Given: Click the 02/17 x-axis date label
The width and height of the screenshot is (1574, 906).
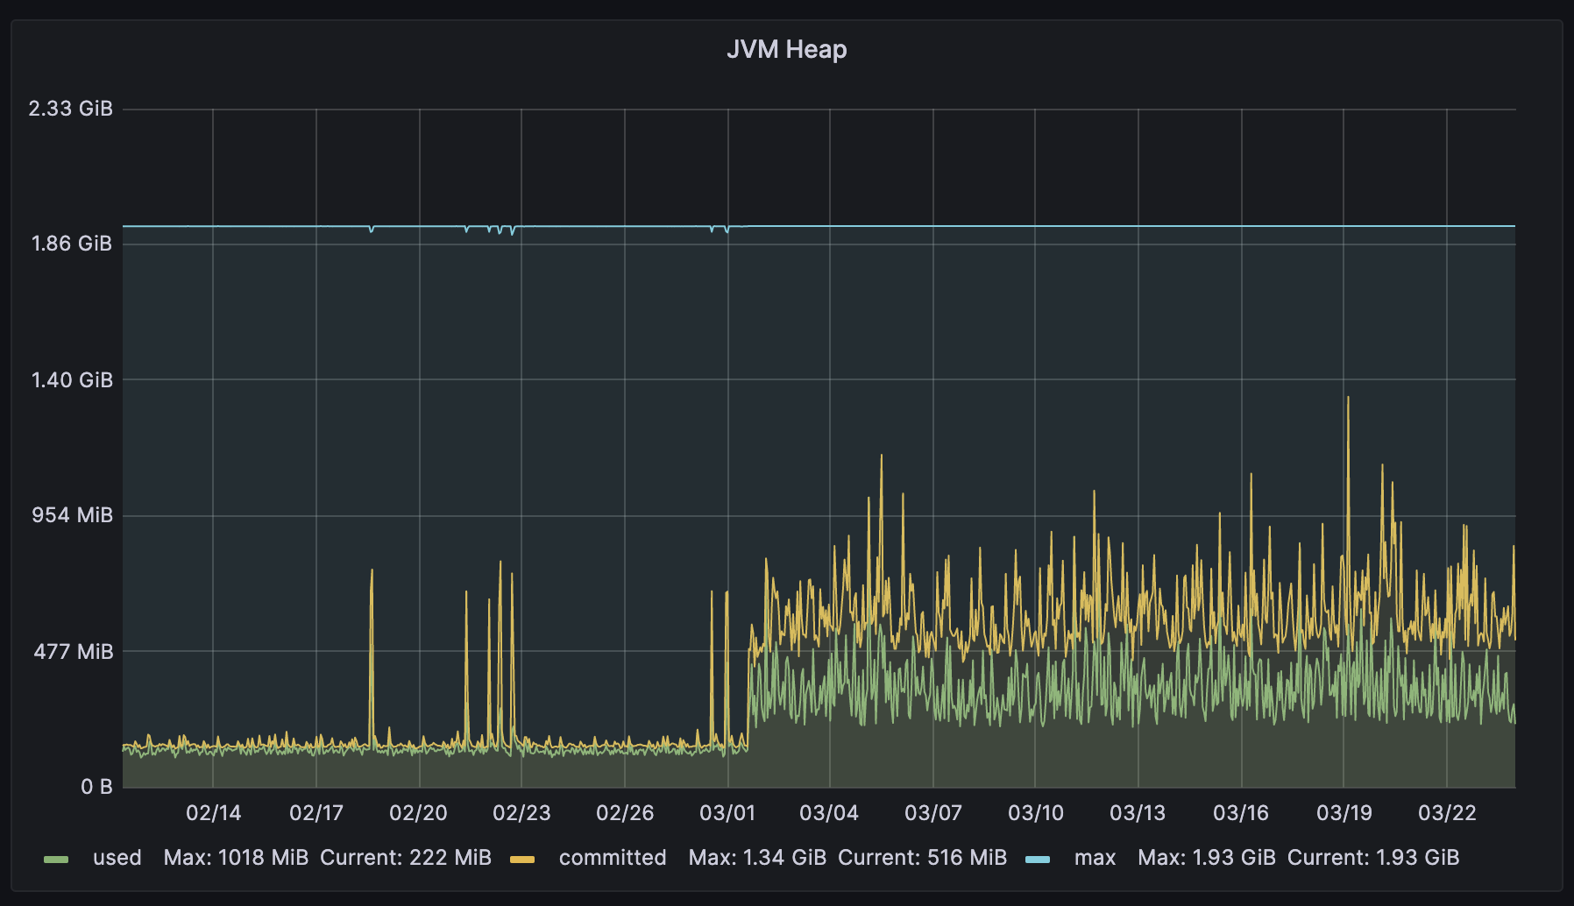Looking at the screenshot, I should coord(316,813).
